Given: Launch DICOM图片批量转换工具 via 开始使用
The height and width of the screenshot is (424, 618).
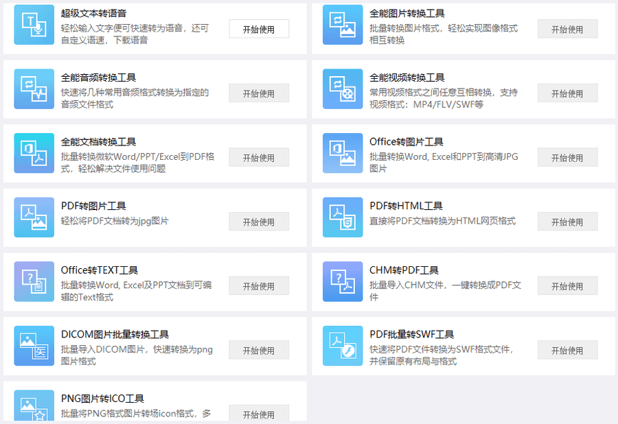Looking at the screenshot, I should 259,350.
